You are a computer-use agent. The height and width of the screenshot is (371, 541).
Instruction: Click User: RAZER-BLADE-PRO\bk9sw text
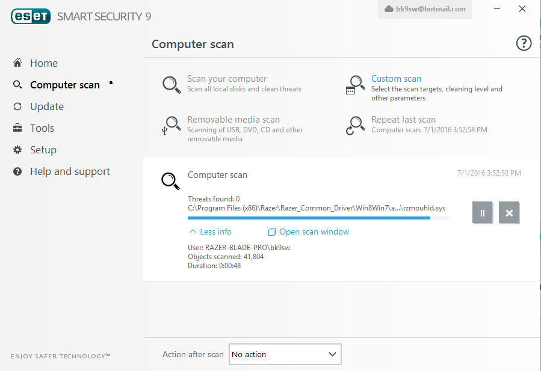[x=239, y=248]
